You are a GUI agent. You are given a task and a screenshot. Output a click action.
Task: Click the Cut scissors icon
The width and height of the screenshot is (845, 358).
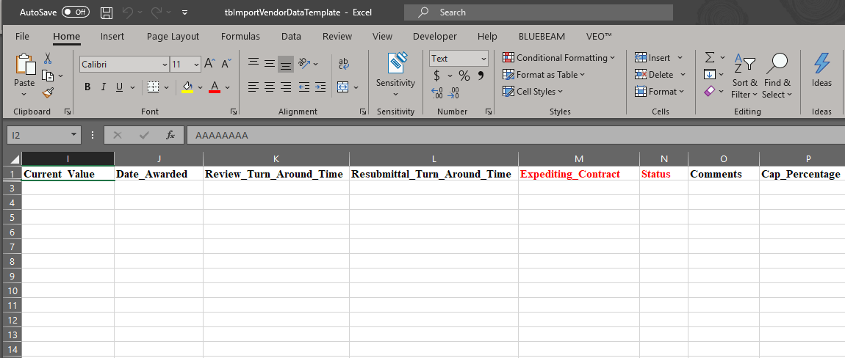coord(48,59)
